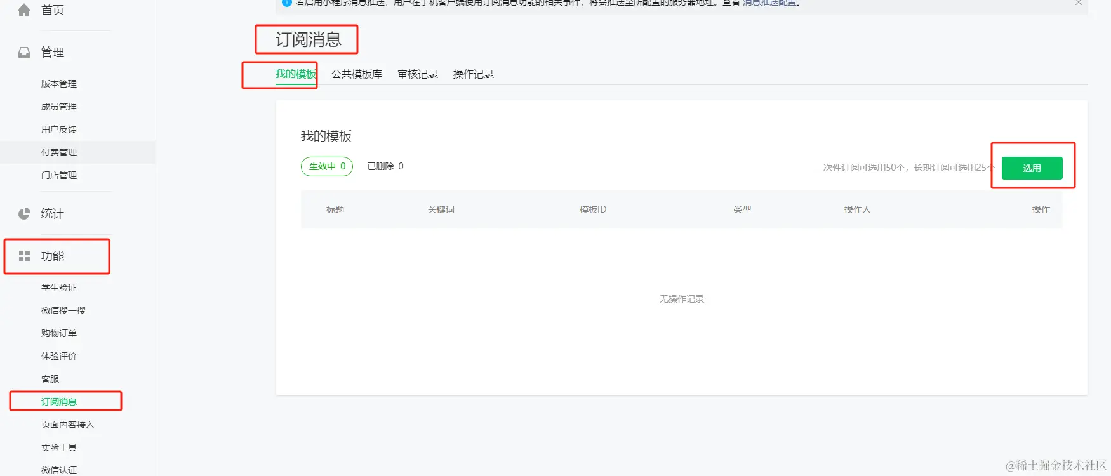The width and height of the screenshot is (1111, 476).
Task: Open the 管理 section
Action: [53, 53]
